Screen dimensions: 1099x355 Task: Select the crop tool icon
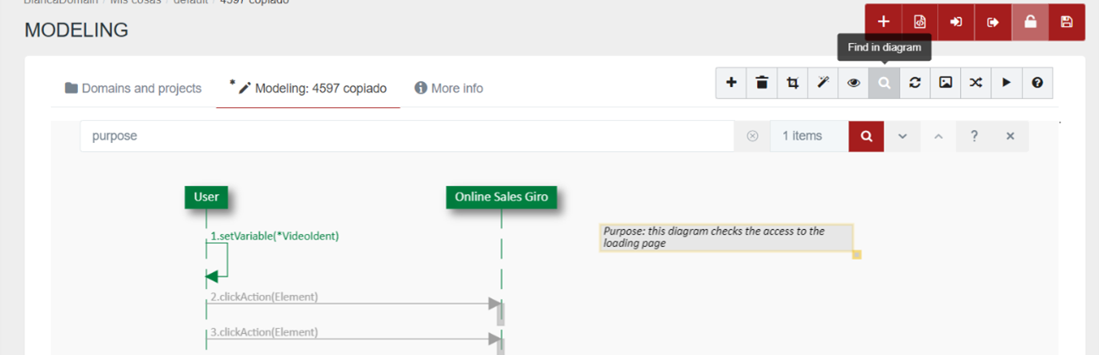(x=792, y=83)
